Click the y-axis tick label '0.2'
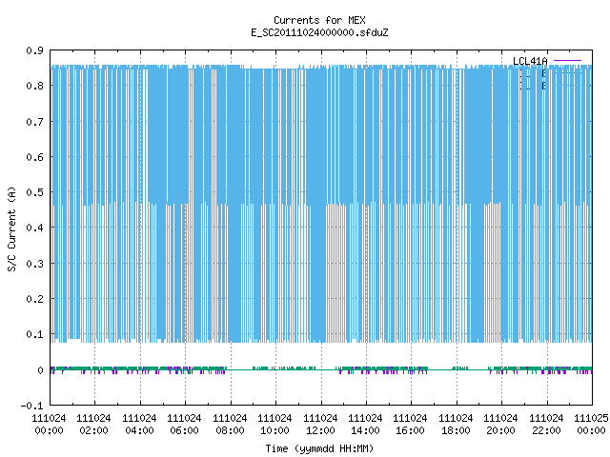The height and width of the screenshot is (457, 610). (x=35, y=299)
